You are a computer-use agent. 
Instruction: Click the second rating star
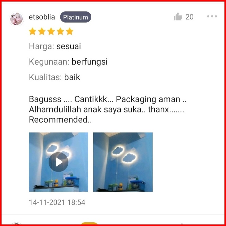click(x=42, y=31)
